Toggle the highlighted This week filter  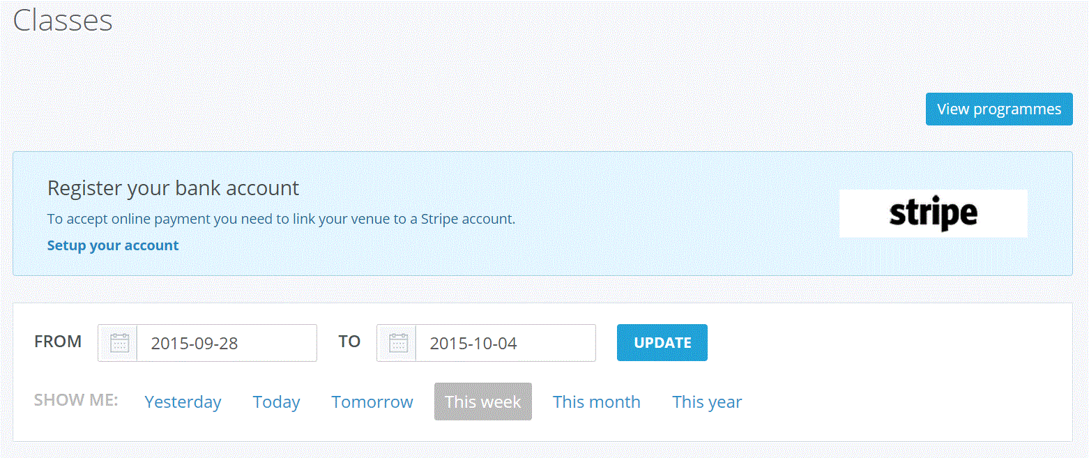point(482,402)
